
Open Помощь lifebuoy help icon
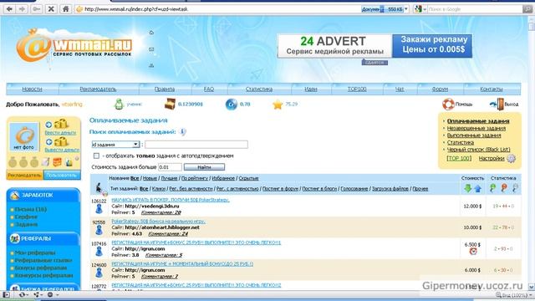tap(448, 104)
